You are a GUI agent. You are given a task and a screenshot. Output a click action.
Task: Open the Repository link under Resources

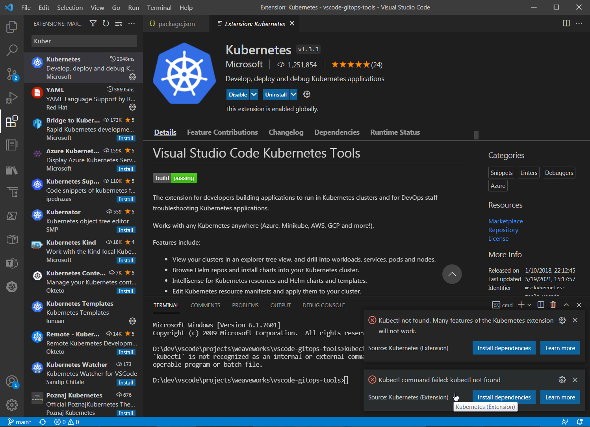point(503,230)
